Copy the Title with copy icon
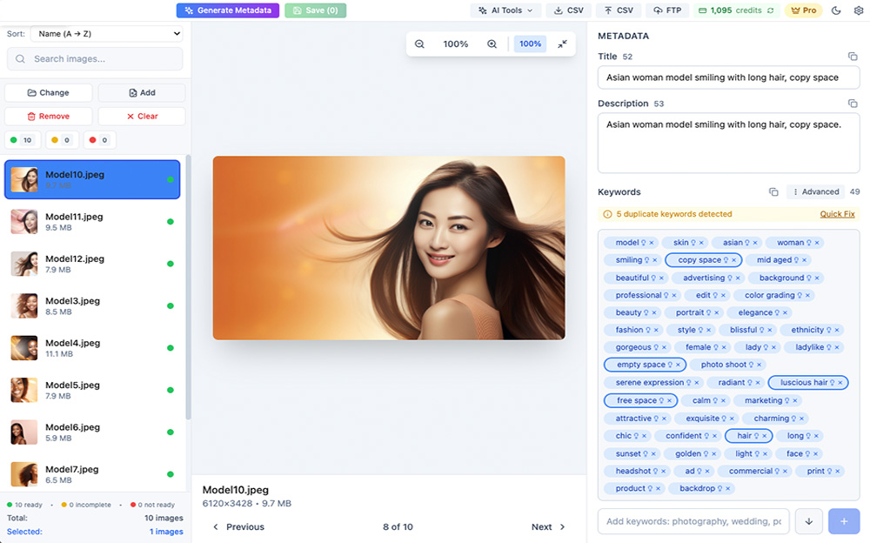 click(853, 57)
